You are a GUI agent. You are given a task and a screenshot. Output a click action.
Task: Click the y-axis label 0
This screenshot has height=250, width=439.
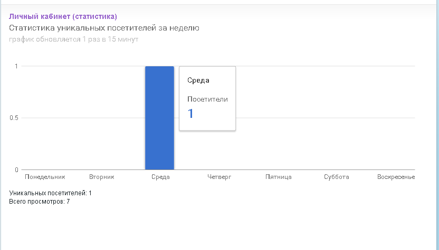pos(16,169)
